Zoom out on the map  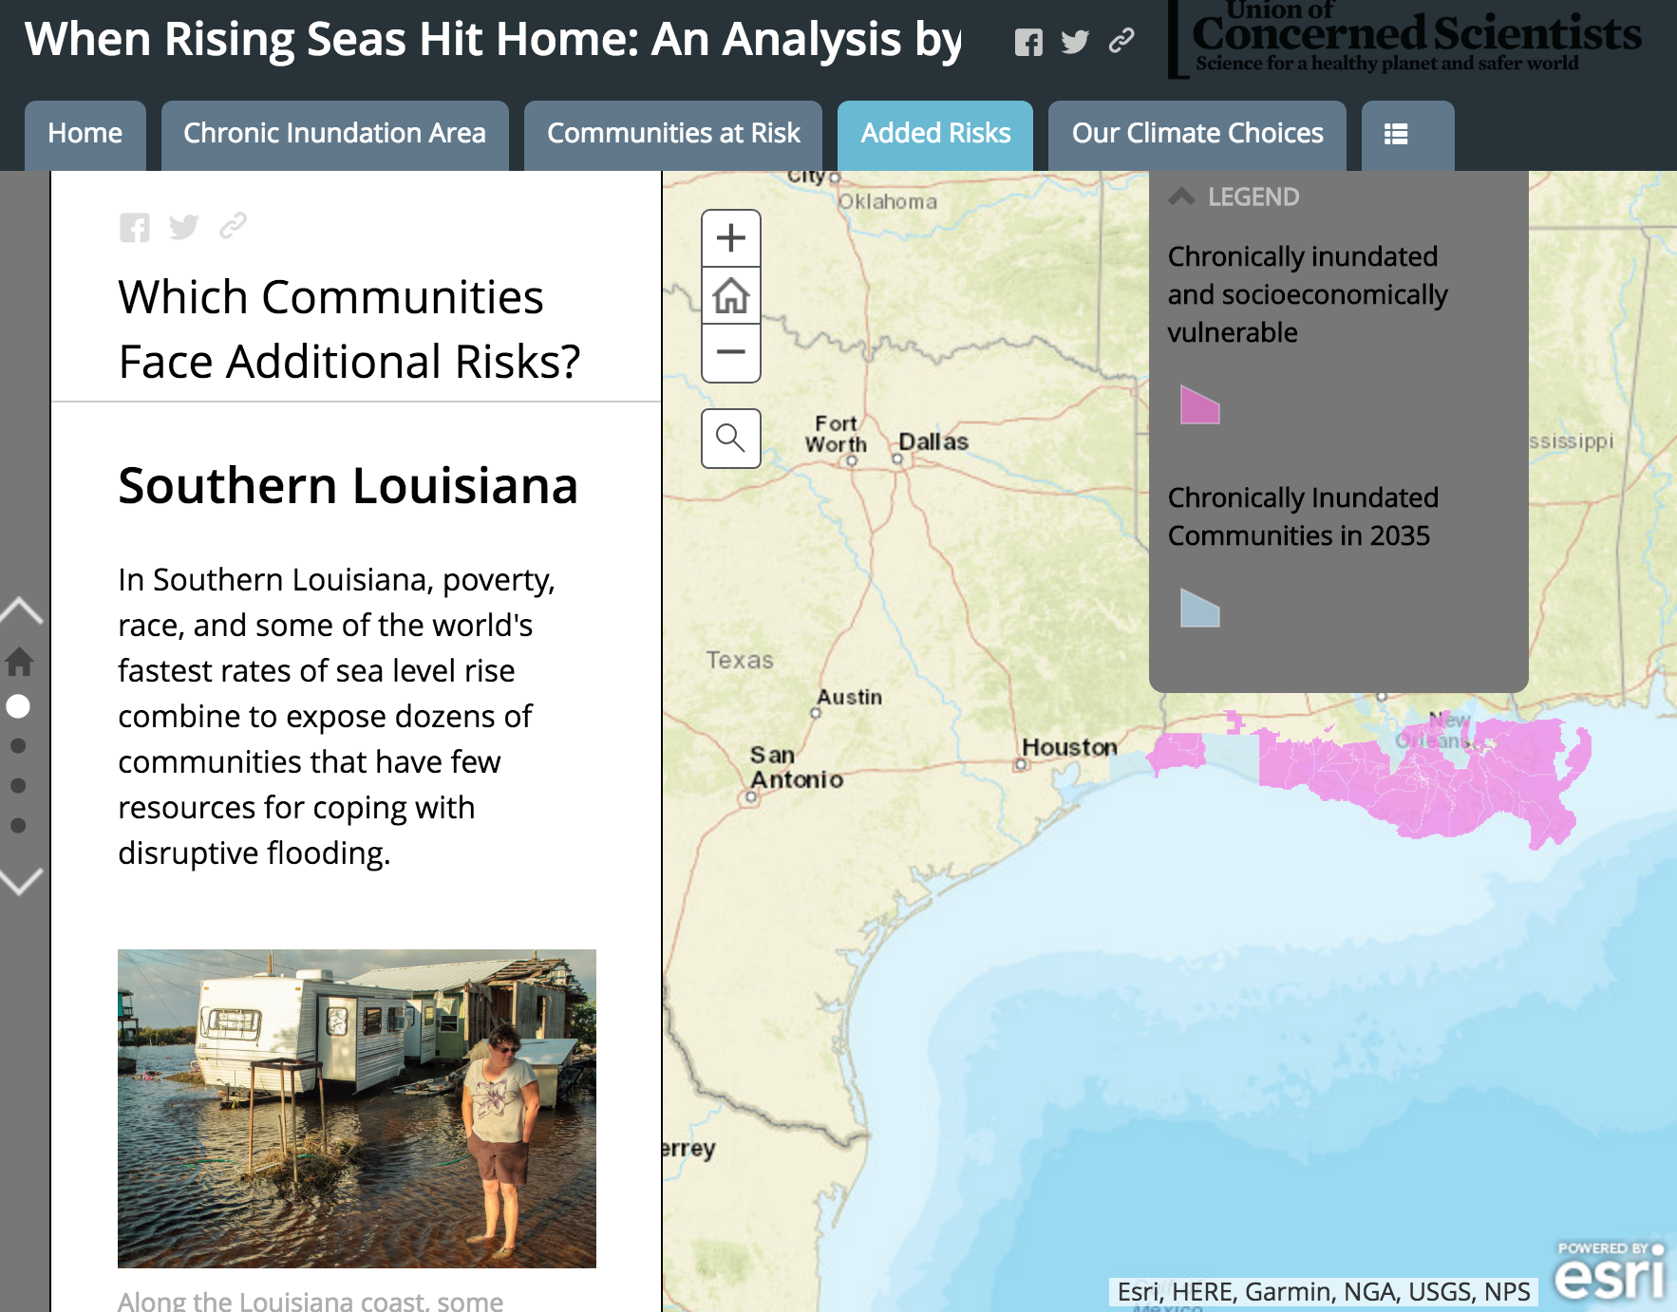coord(731,352)
